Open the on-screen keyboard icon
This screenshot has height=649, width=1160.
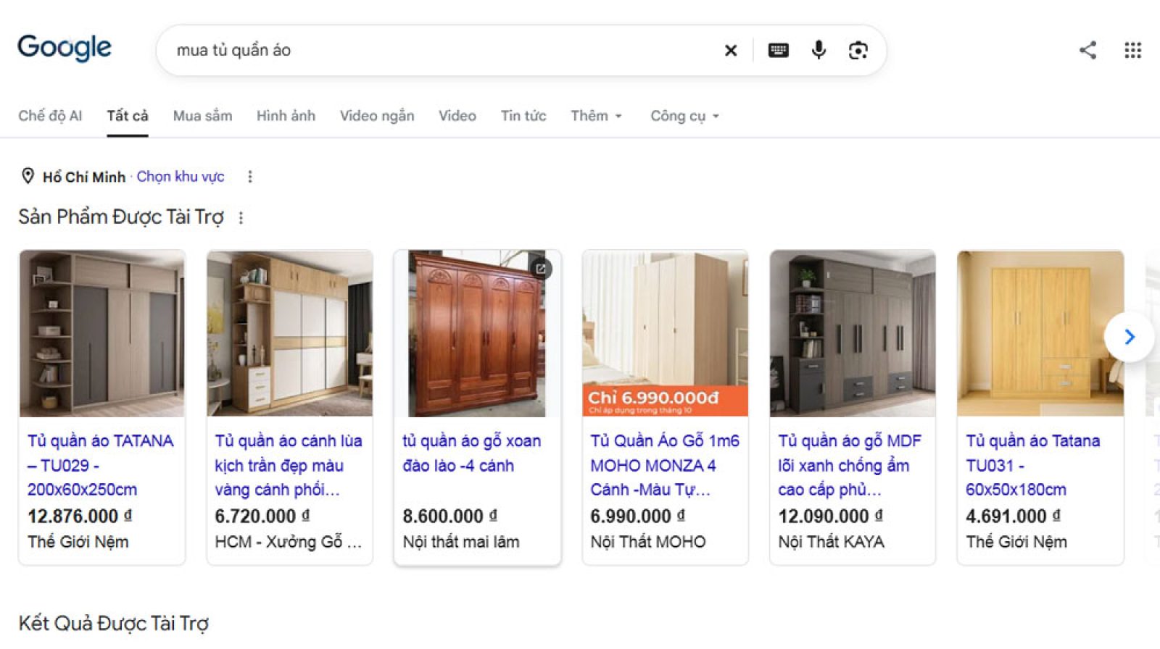click(778, 50)
